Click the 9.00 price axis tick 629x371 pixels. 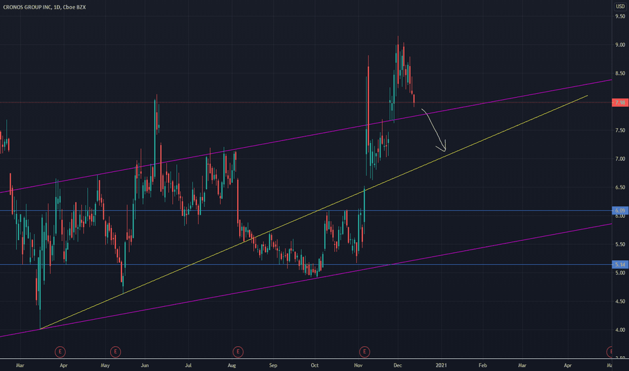coord(620,45)
